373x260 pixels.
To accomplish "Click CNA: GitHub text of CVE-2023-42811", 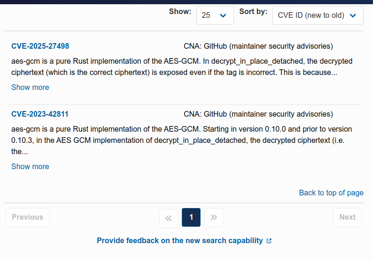I will coord(258,114).
